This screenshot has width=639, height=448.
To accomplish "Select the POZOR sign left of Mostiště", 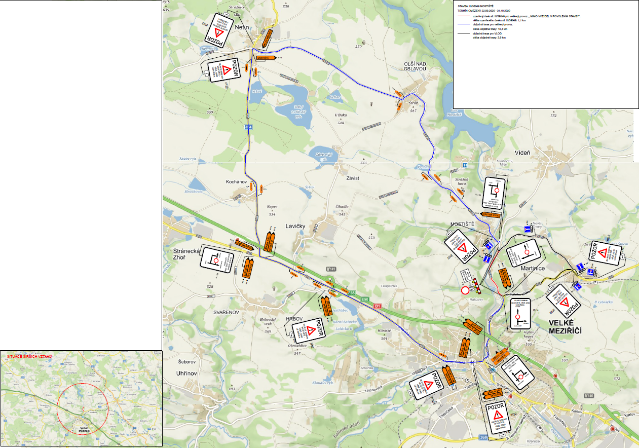I will coord(461,247).
